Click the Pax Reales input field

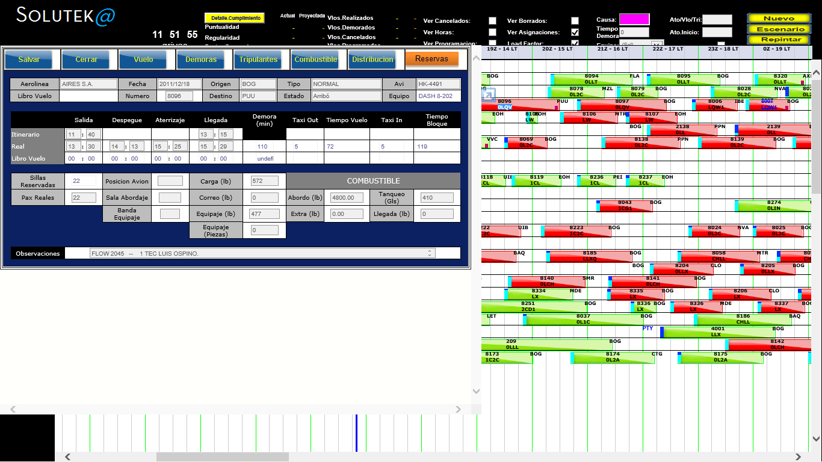84,197
